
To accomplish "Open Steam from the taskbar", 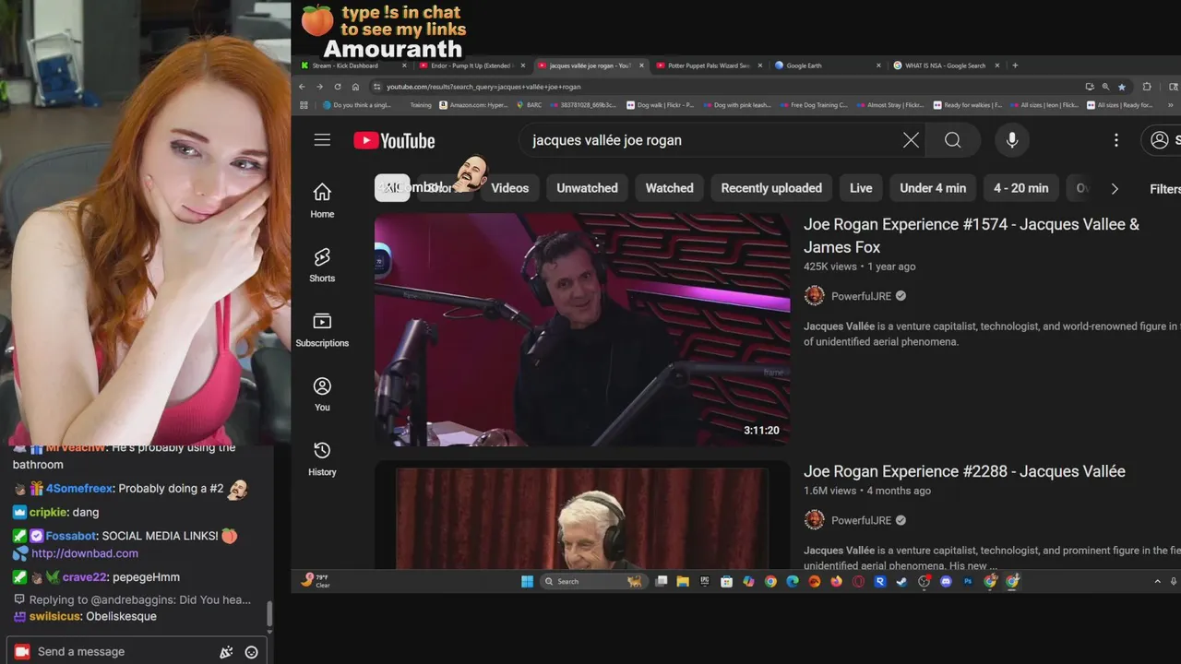I will [x=901, y=581].
